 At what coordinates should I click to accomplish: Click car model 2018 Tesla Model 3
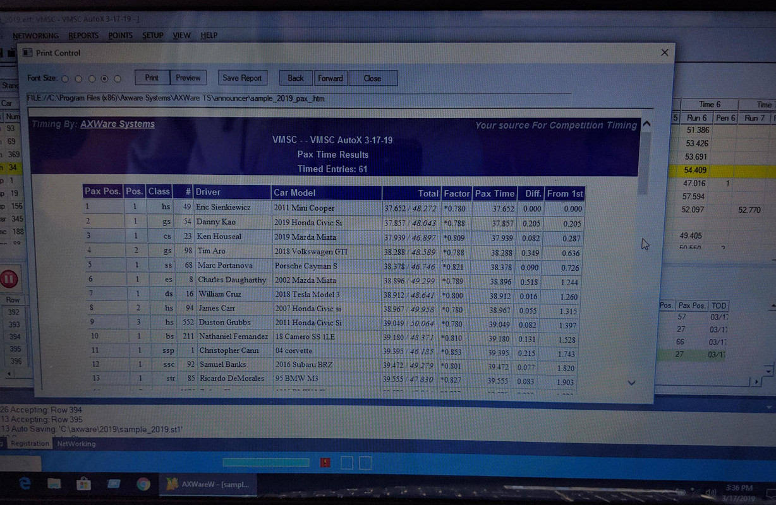pyautogui.click(x=307, y=294)
